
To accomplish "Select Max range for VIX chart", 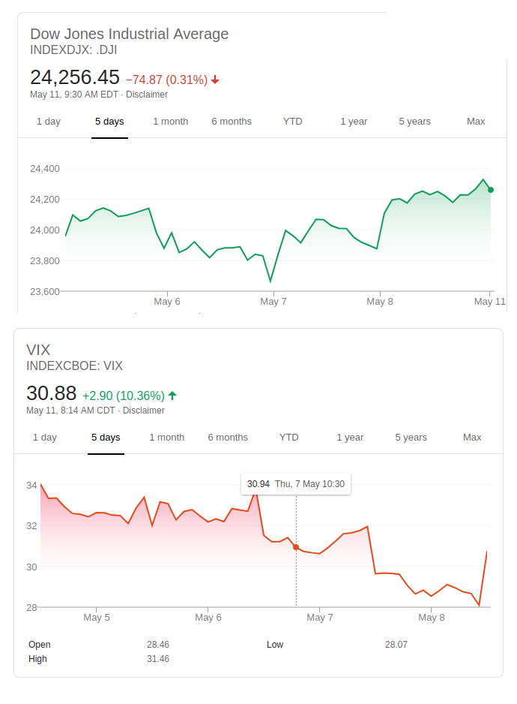I will pos(472,438).
